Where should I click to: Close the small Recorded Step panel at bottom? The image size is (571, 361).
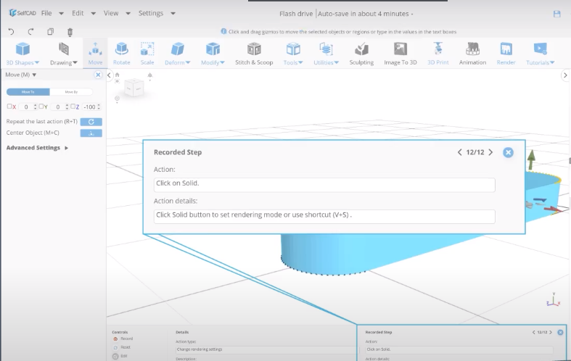pyautogui.click(x=560, y=332)
